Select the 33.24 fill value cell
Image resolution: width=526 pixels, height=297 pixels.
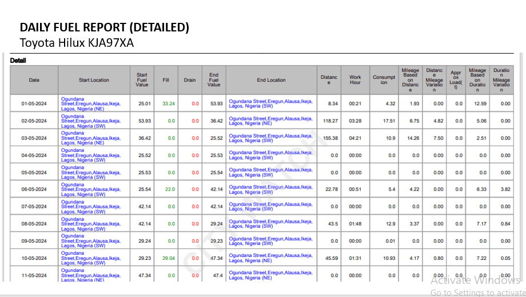point(168,104)
